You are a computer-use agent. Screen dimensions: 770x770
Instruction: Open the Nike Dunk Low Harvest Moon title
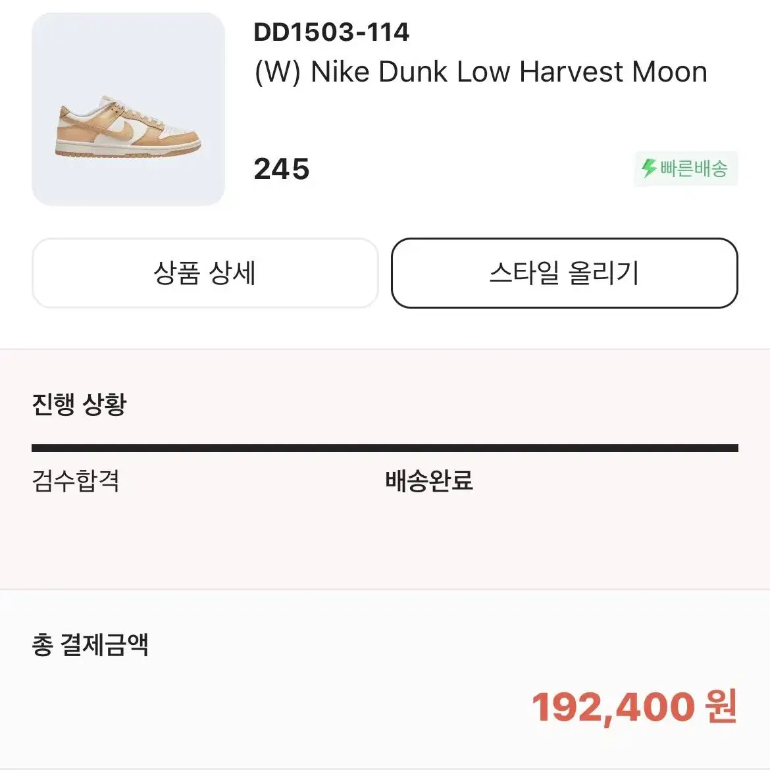[481, 72]
